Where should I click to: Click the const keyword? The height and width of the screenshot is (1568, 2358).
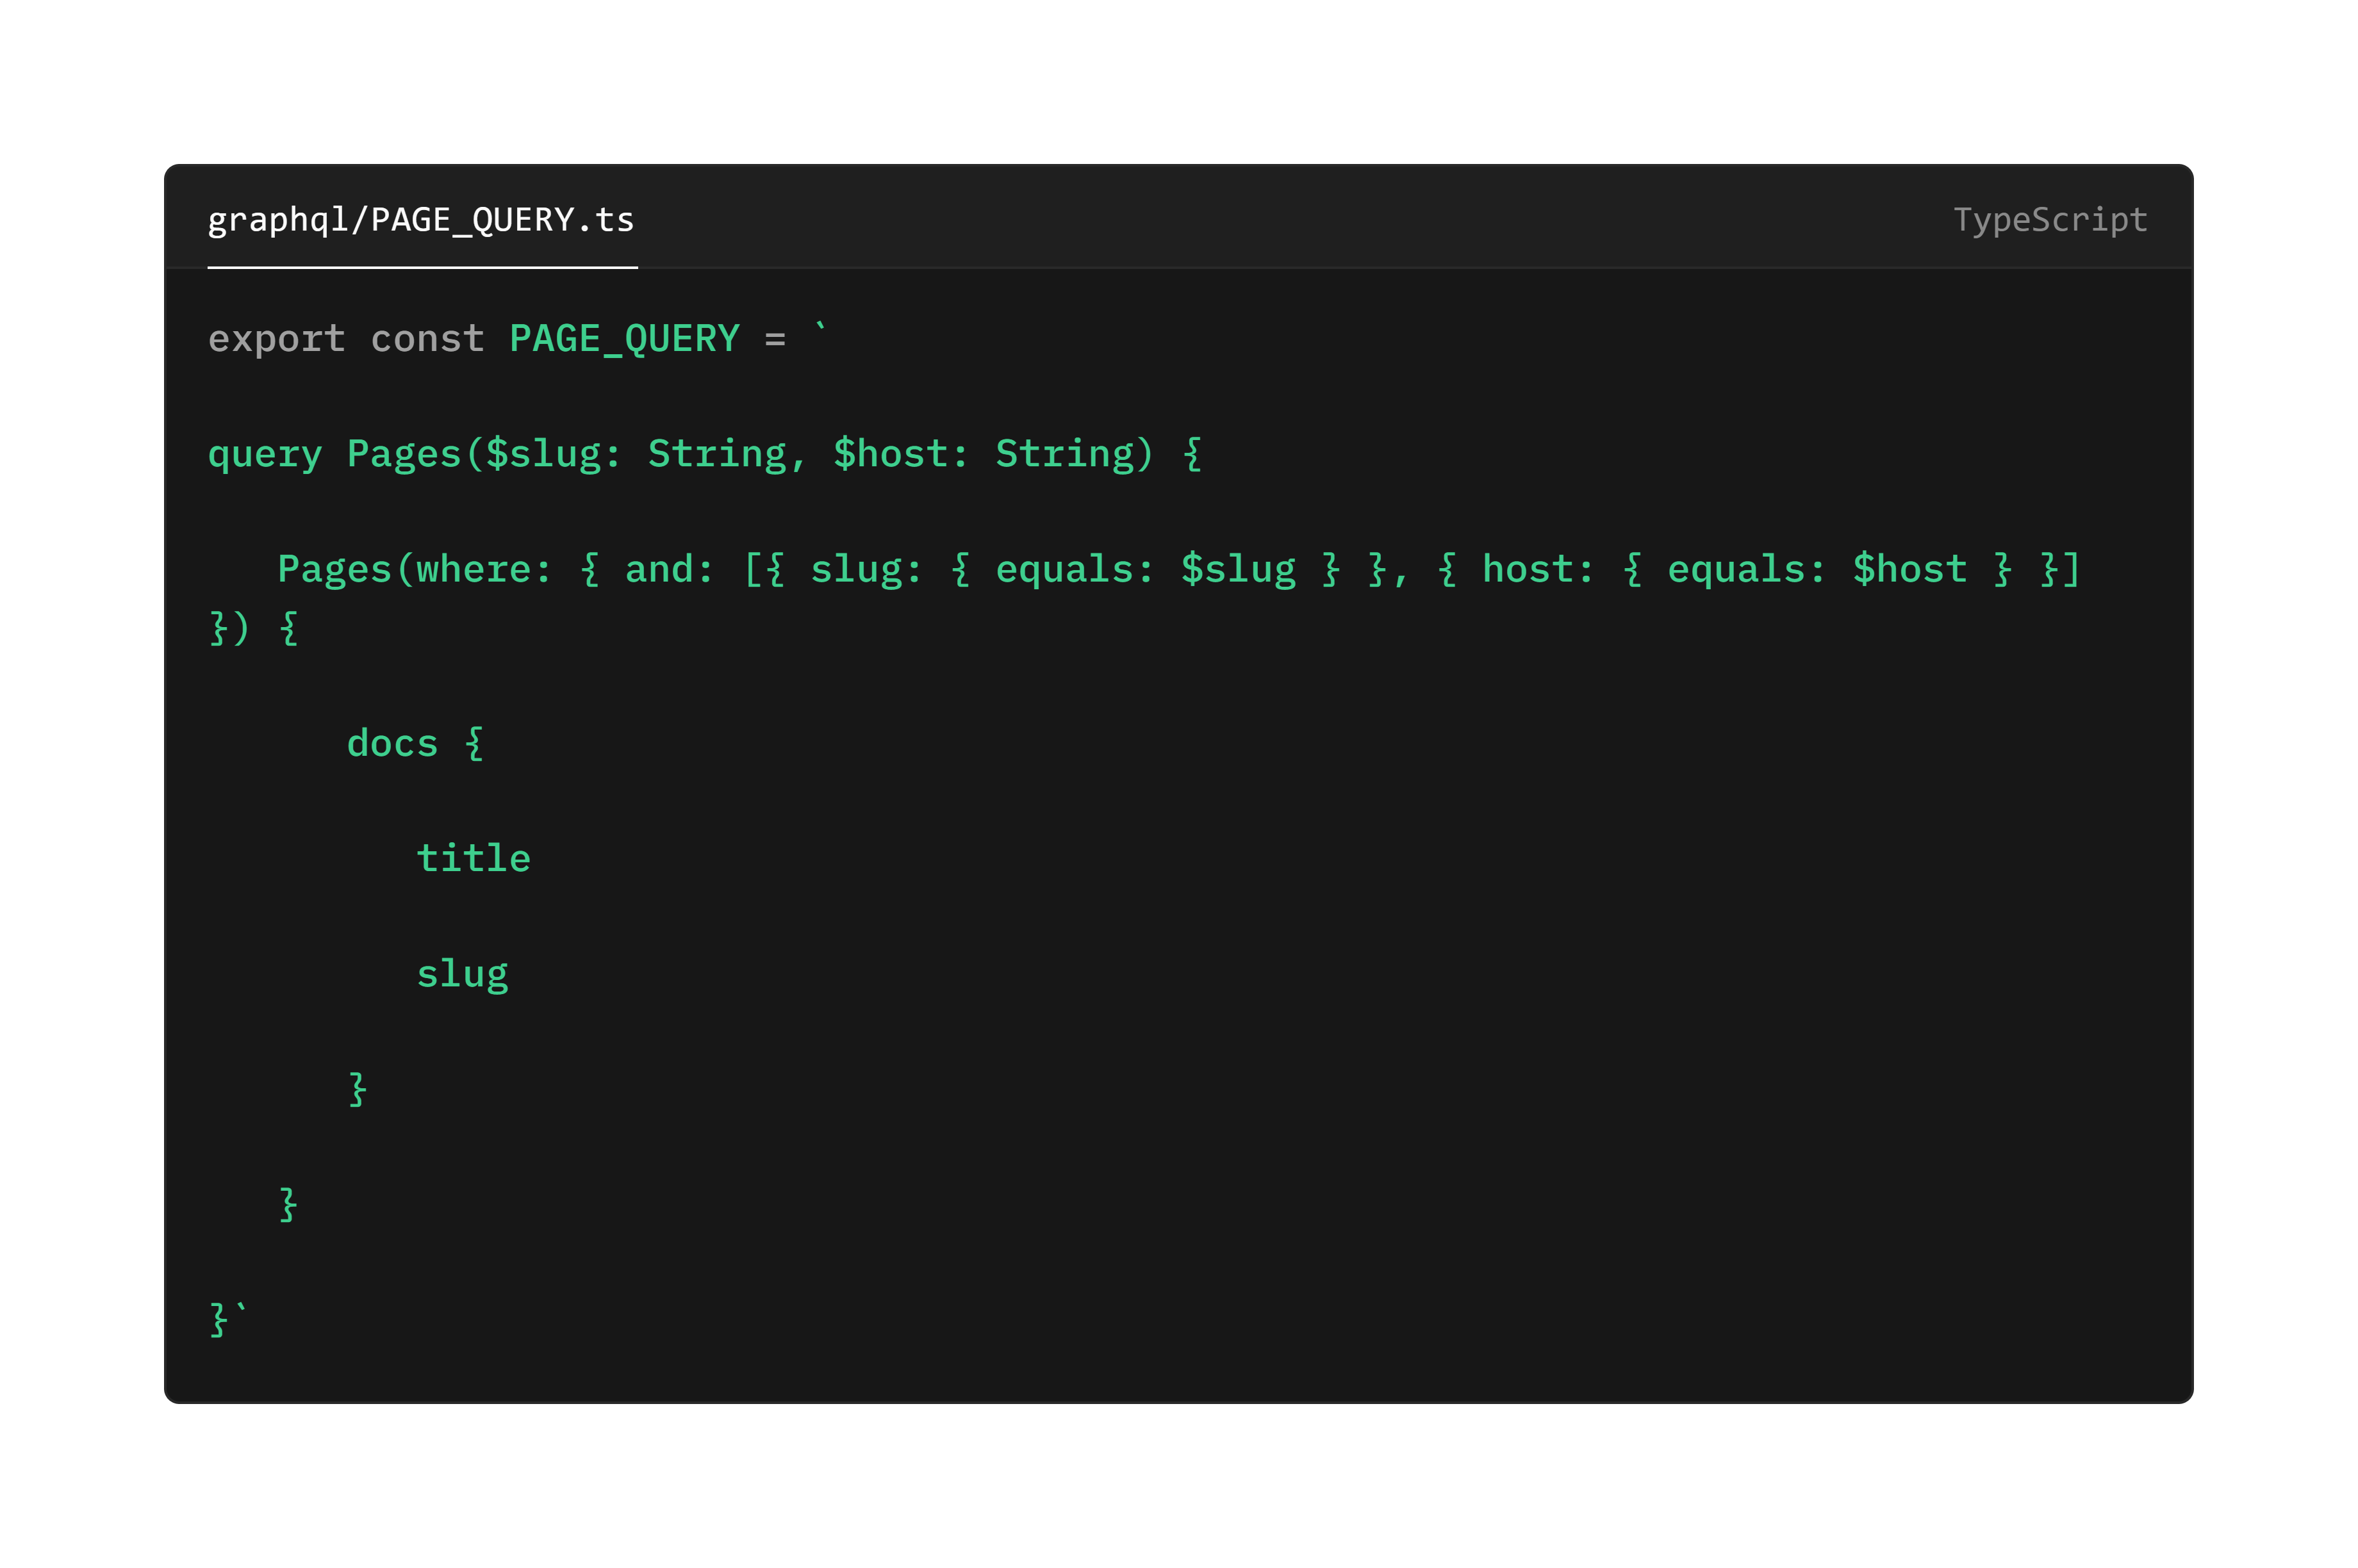coord(429,338)
